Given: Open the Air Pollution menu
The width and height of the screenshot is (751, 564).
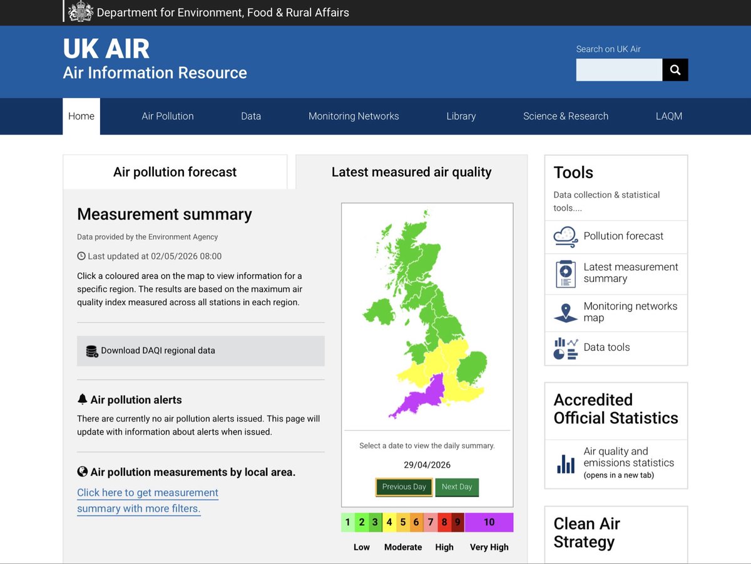Looking at the screenshot, I should [x=168, y=116].
